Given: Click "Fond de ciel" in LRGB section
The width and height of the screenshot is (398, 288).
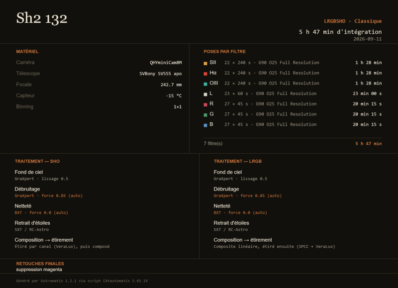Looking at the screenshot, I should (x=228, y=172).
